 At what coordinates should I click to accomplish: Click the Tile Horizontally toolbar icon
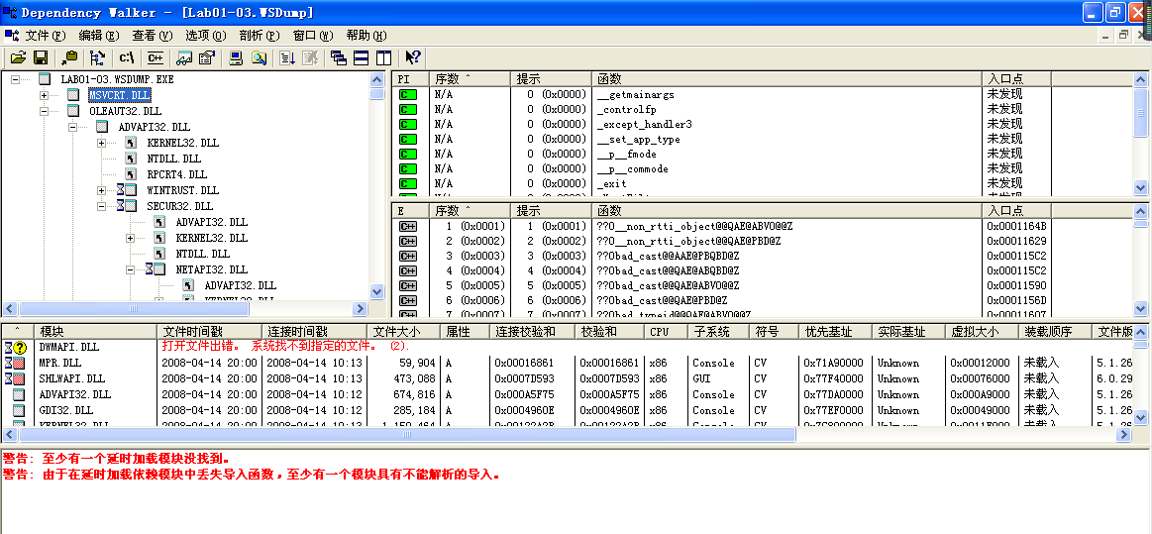pyautogui.click(x=362, y=57)
